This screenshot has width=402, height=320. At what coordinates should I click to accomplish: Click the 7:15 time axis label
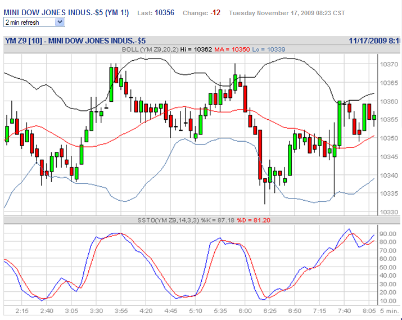point(319,311)
